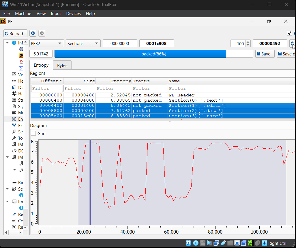The height and width of the screenshot is (248, 296).
Task: Click the forward navigation arrow icon
Action: [42, 33]
